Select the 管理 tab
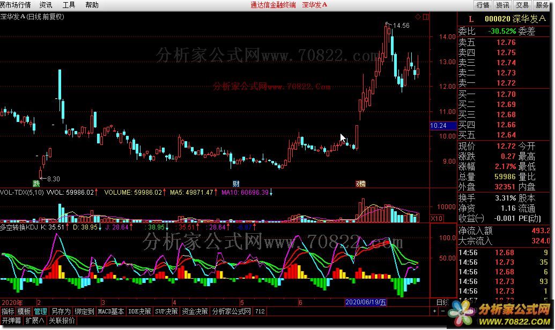Image resolution: width=555 pixels, height=330 pixels. tap(40, 311)
